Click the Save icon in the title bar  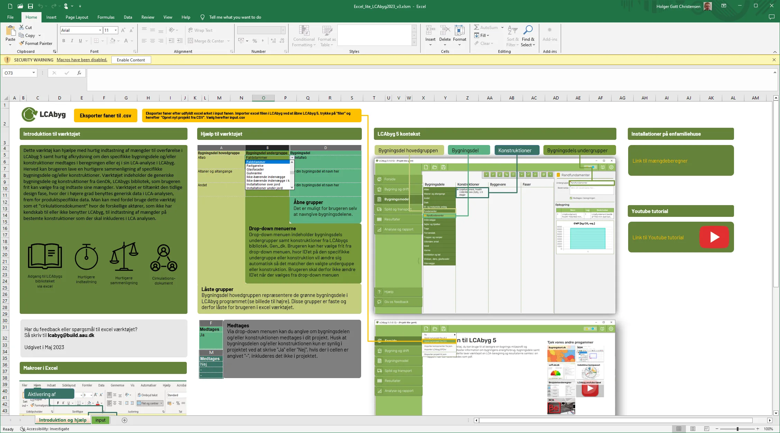(30, 6)
